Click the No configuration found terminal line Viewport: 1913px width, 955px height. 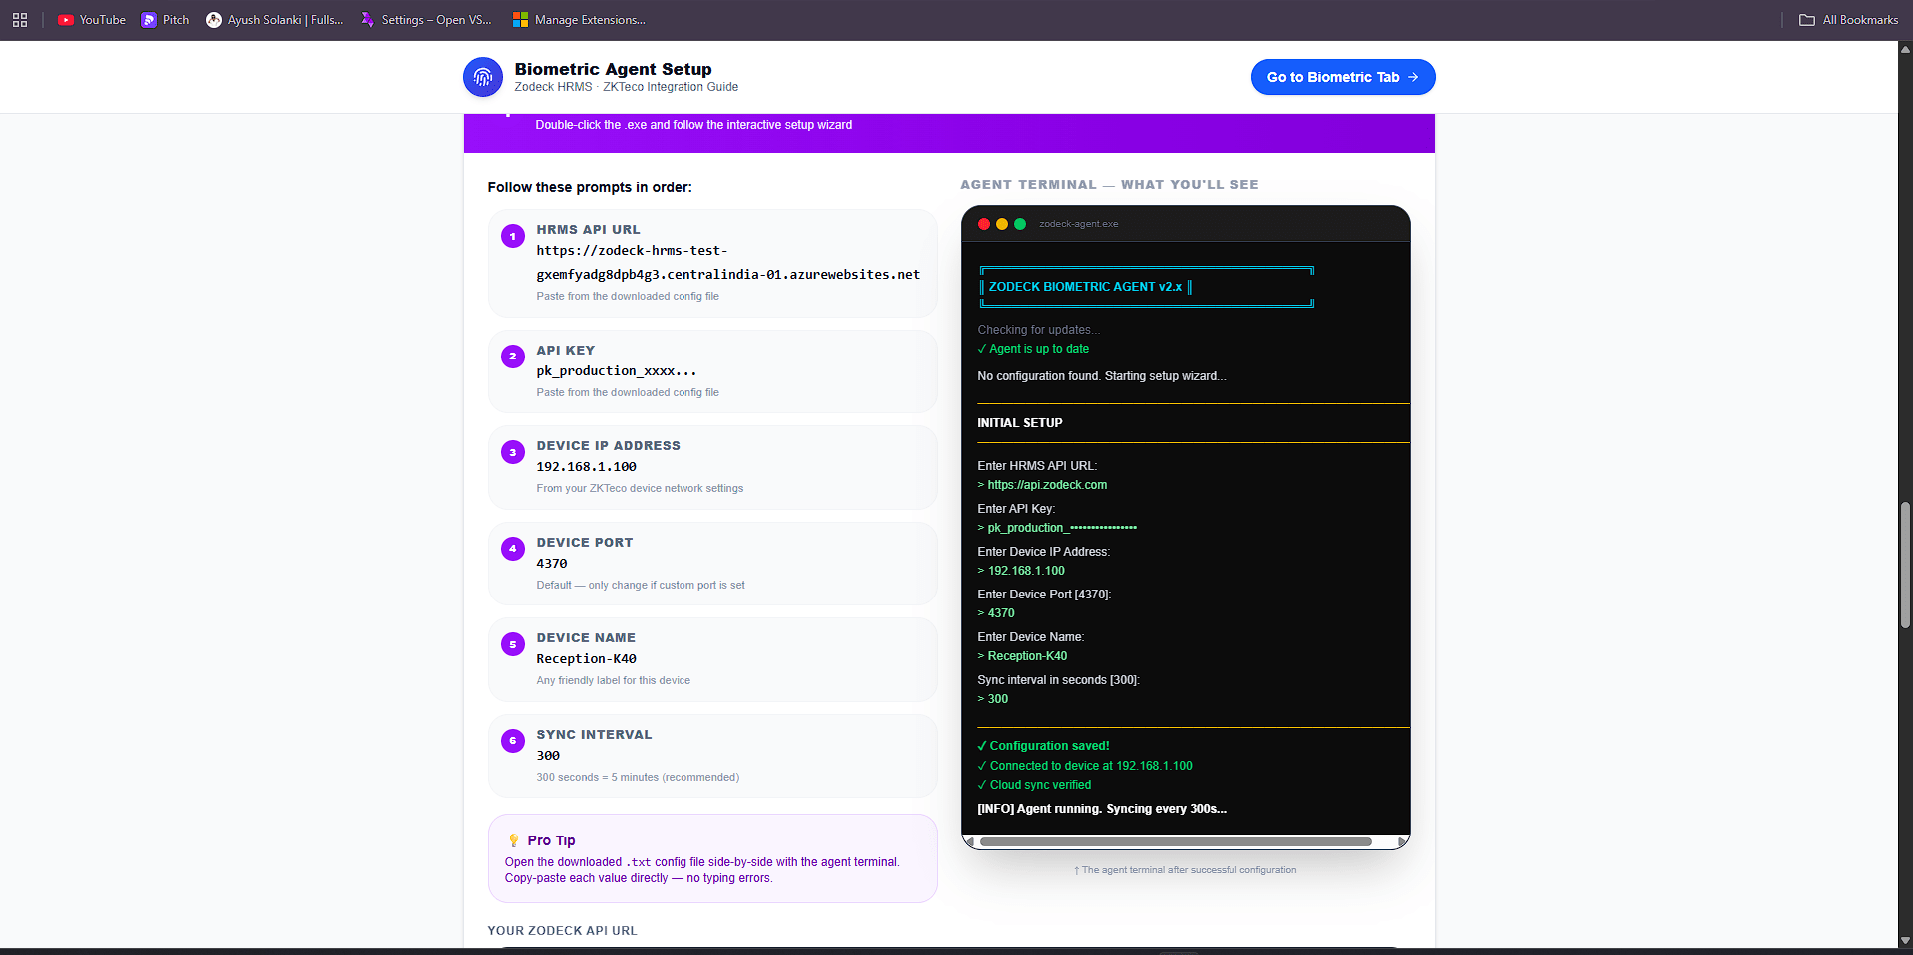click(x=1102, y=376)
